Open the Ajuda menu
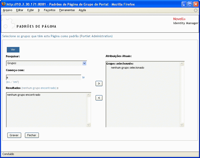The width and height of the screenshot is (200, 158). point(82,10)
